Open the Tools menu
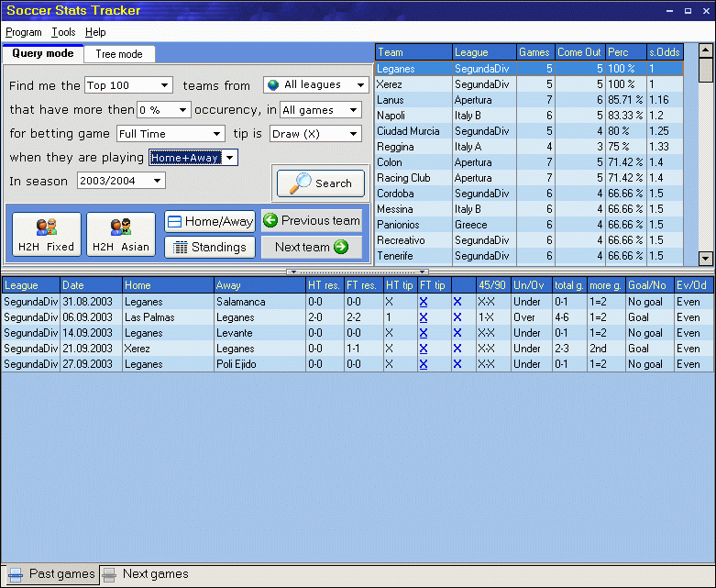Image resolution: width=716 pixels, height=588 pixels. [63, 32]
